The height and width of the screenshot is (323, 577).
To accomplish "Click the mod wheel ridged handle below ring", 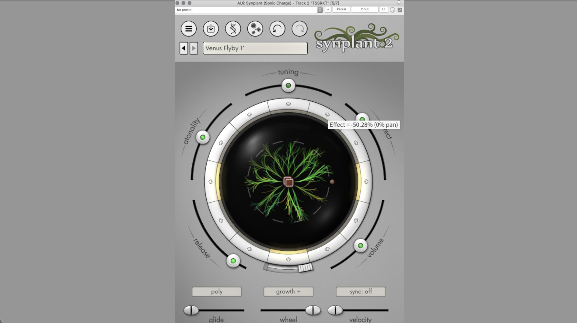I will pyautogui.click(x=305, y=267).
